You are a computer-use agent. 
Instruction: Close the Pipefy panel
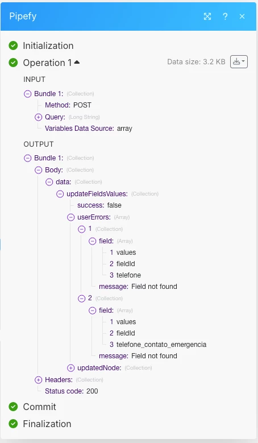(x=242, y=16)
